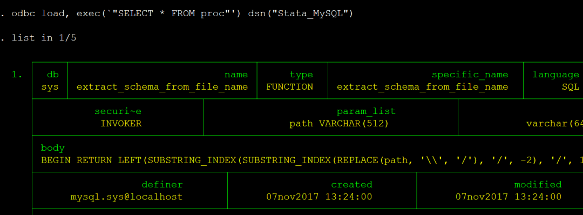Select the 'definer' column header
Screen dimensions: 583x215
[162, 185]
